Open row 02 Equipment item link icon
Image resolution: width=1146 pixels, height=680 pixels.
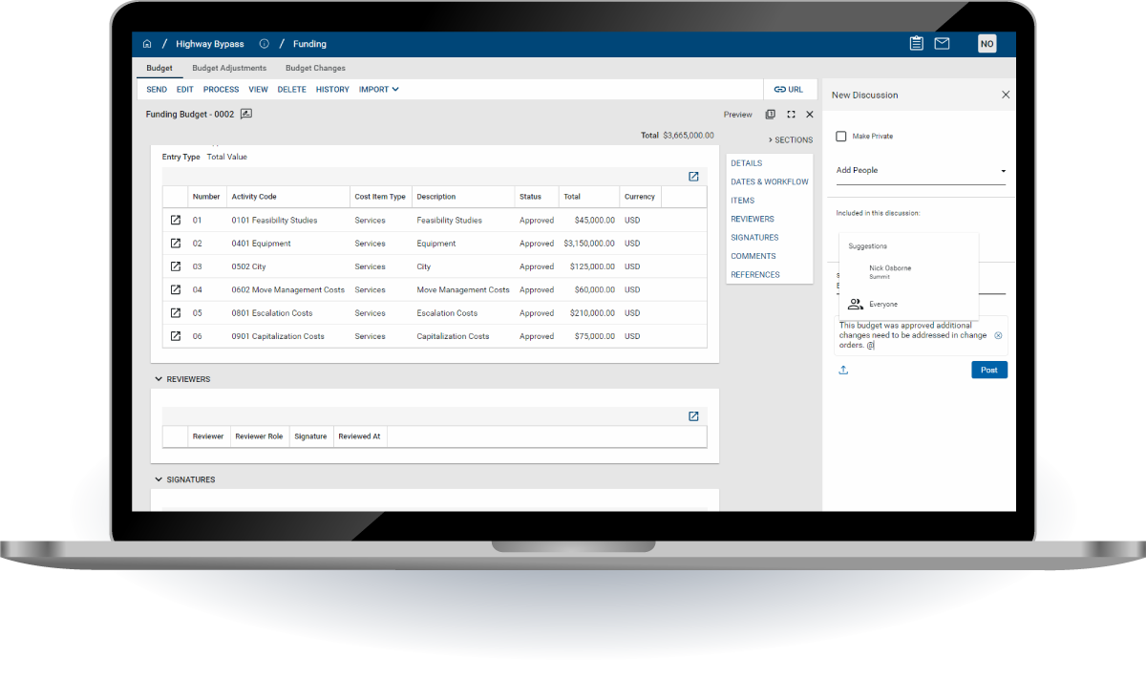pyautogui.click(x=176, y=244)
